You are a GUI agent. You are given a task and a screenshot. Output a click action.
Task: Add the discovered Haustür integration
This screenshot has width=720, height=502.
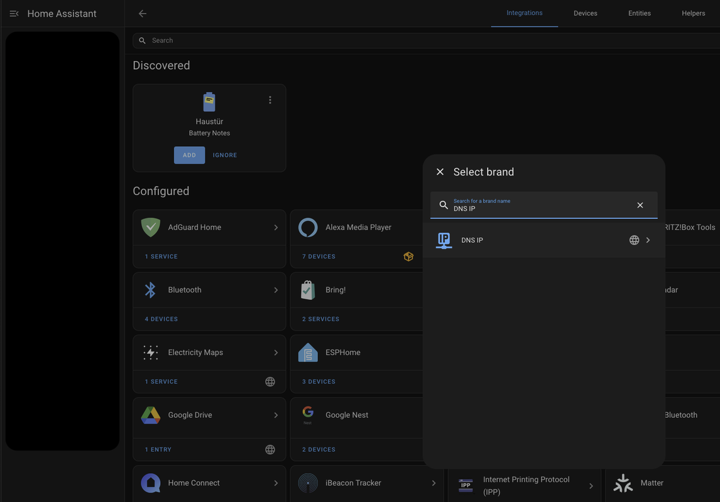[189, 155]
